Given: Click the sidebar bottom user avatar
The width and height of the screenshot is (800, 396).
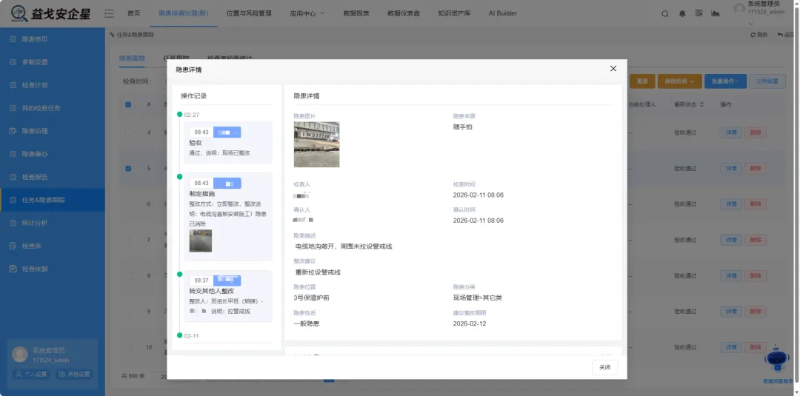Looking at the screenshot, I should click(x=19, y=355).
